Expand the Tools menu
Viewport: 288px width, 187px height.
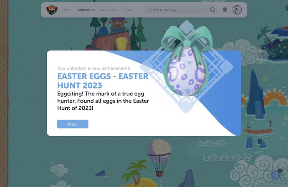point(127,10)
